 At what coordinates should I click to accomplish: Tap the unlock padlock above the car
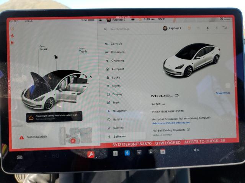56,57
